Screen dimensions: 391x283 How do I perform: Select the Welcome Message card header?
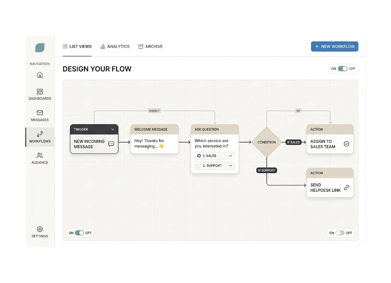click(x=154, y=129)
